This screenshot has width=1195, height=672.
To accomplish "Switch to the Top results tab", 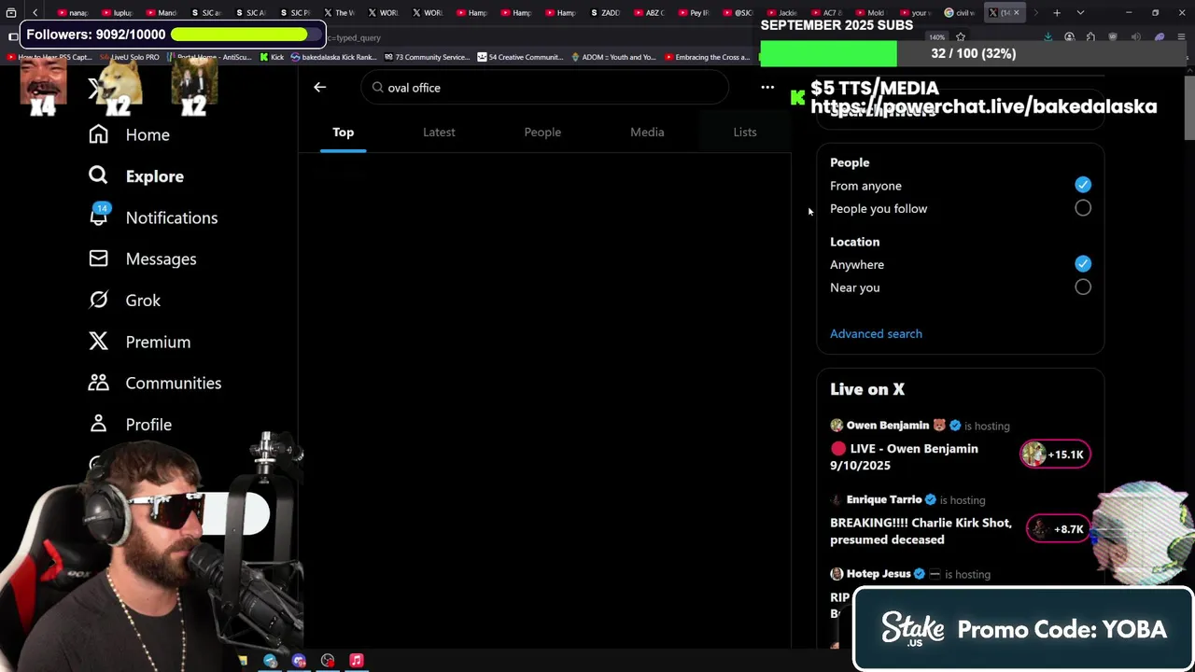I will (343, 132).
